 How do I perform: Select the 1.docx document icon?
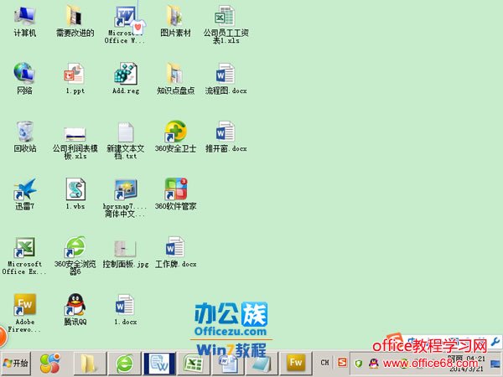[x=126, y=310]
